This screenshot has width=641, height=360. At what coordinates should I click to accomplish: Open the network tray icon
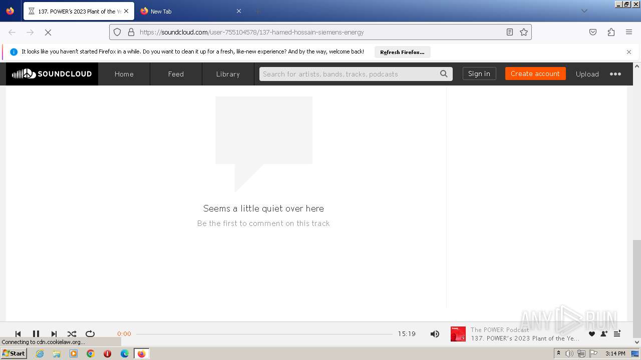(581, 353)
